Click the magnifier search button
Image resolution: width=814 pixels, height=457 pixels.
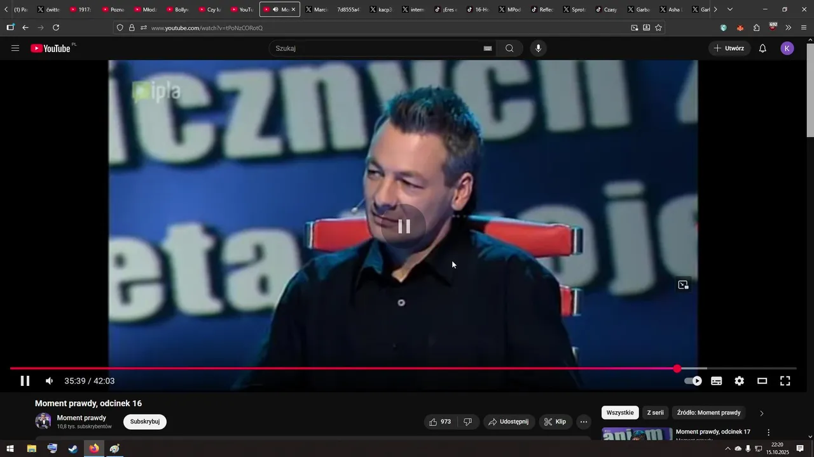[x=509, y=48]
